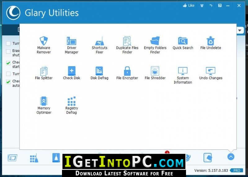This screenshot has width=248, height=177.
Task: Collapse the tools popup with up chevron
Action: [231, 157]
